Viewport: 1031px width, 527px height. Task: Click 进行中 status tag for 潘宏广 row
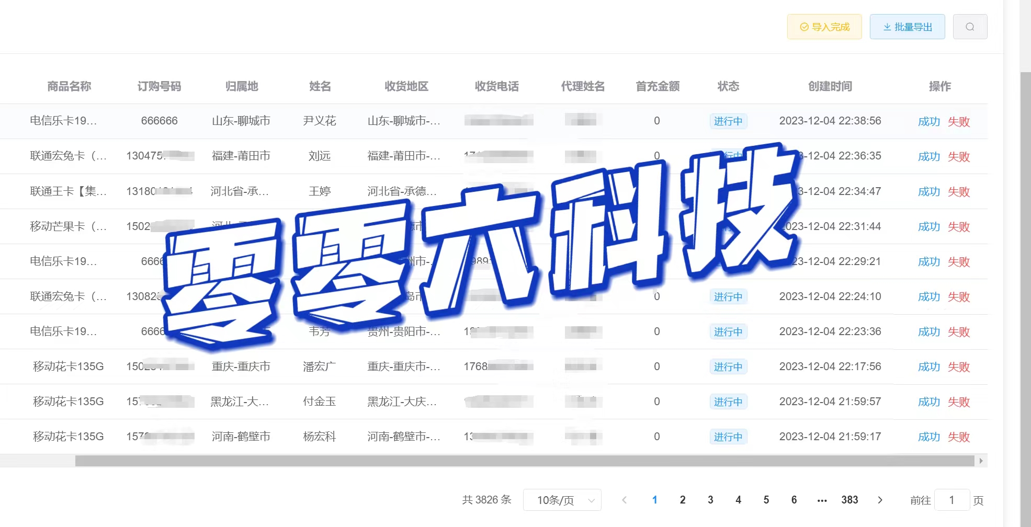pos(728,366)
